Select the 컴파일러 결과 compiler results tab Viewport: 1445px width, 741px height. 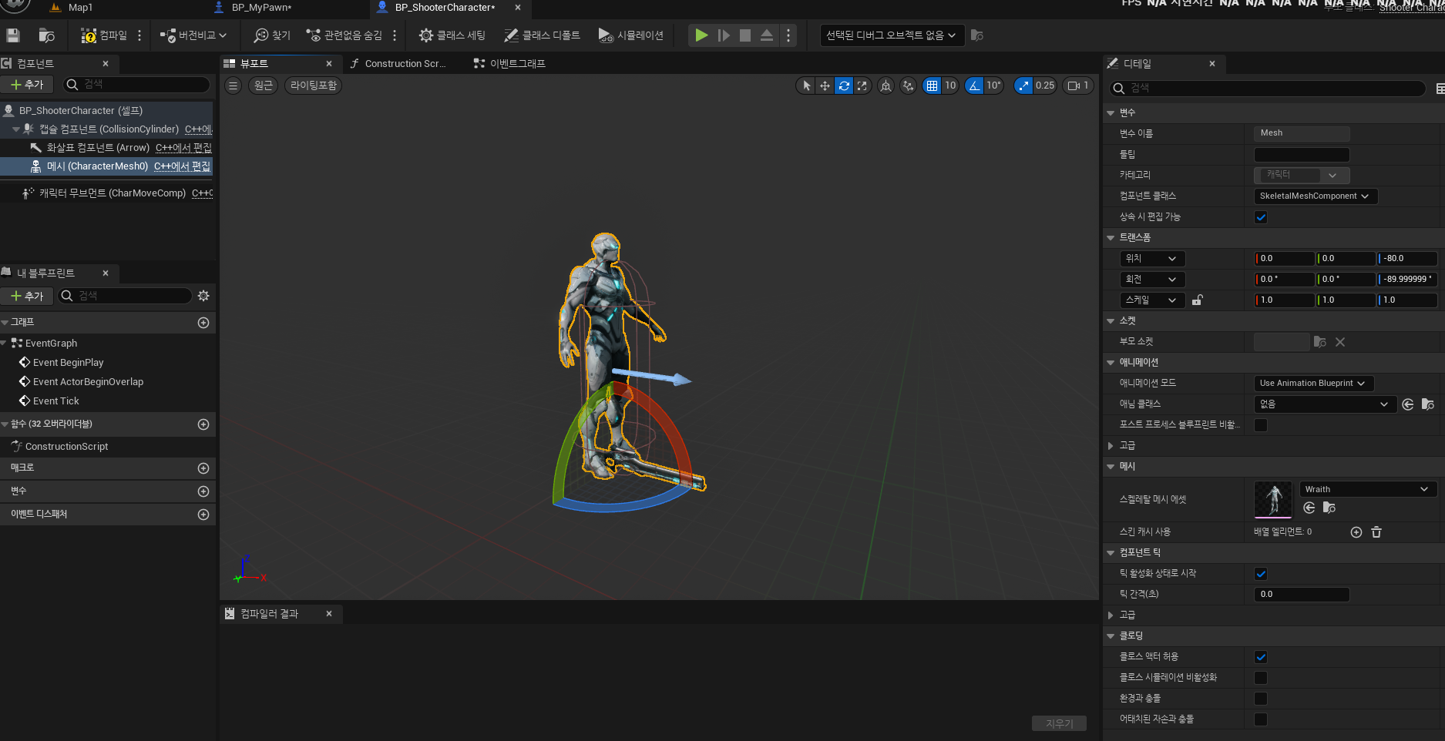[269, 613]
